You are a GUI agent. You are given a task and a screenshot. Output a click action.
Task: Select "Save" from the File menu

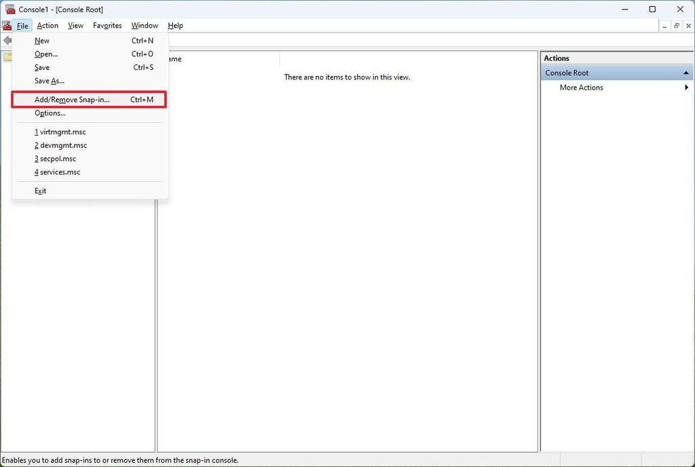click(41, 67)
